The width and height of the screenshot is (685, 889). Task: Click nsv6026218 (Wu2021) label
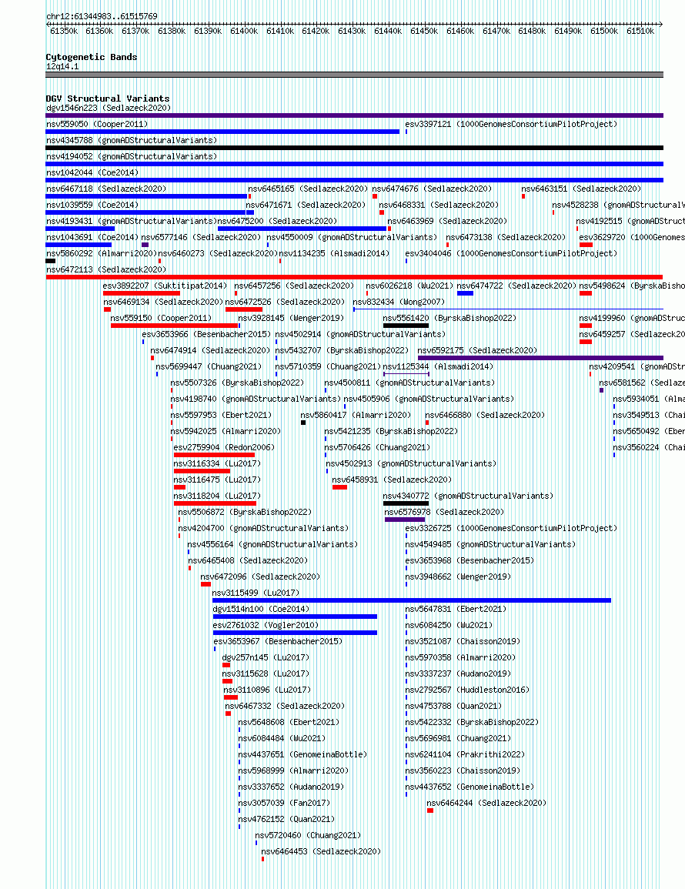(409, 286)
